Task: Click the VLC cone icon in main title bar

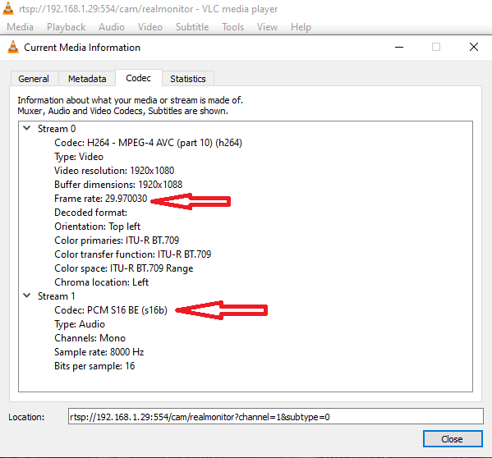Action: coord(8,8)
